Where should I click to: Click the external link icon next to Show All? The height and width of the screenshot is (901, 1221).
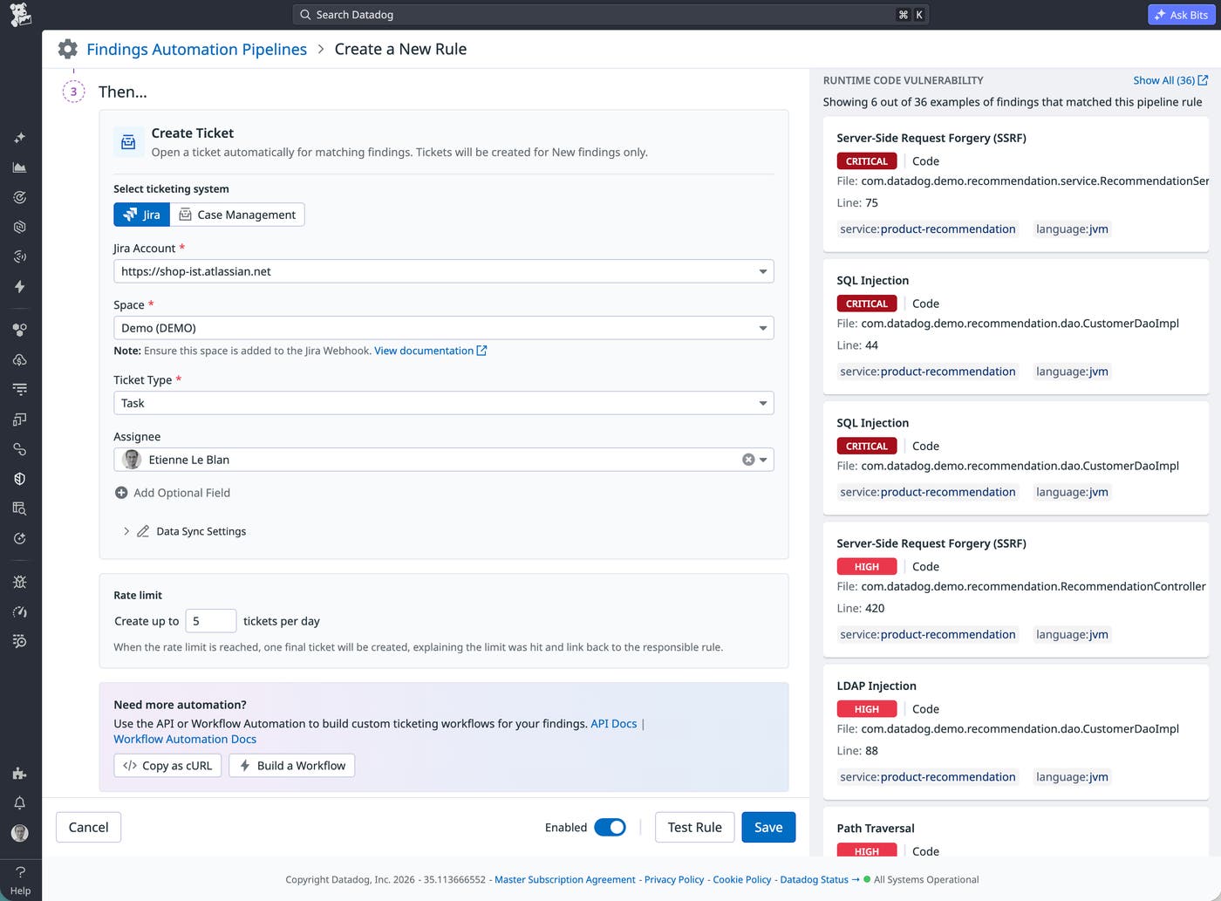[x=1204, y=80]
